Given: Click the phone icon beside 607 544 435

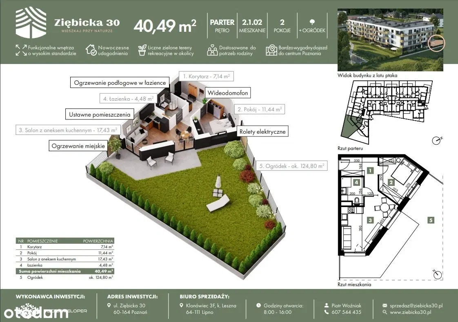Looking at the screenshot, I should pos(327,312).
